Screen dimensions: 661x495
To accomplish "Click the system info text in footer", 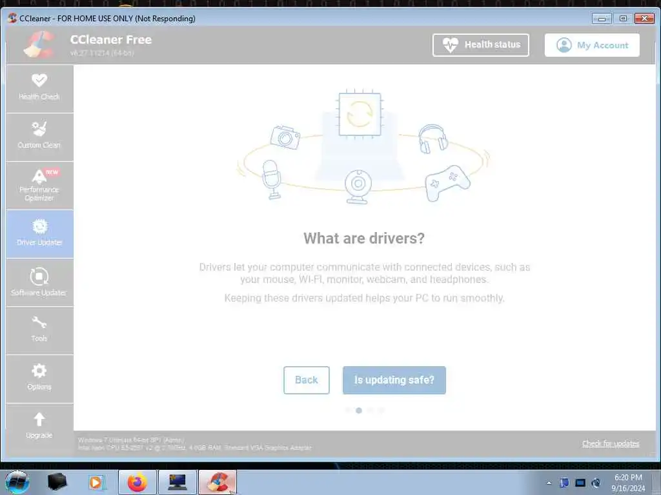I will click(194, 443).
